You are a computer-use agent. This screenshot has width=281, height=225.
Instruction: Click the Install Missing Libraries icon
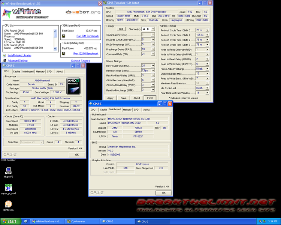point(4,55)
